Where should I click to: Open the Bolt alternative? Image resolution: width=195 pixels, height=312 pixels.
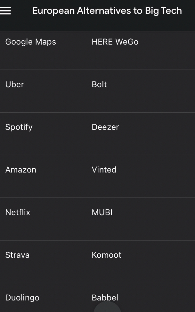click(x=99, y=85)
